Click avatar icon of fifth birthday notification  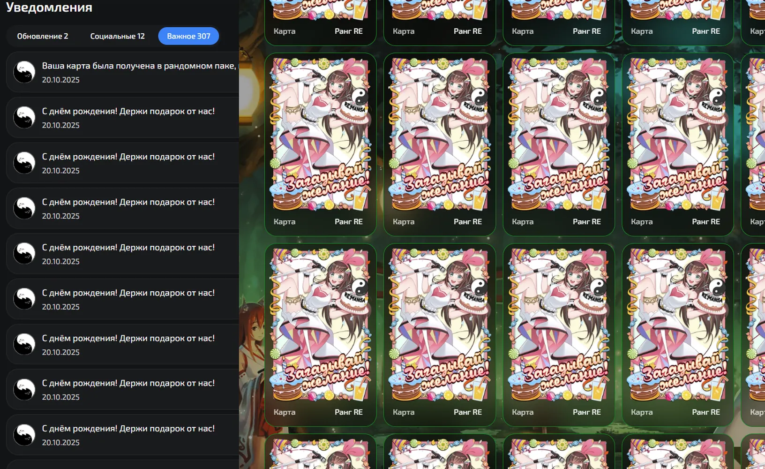[24, 299]
